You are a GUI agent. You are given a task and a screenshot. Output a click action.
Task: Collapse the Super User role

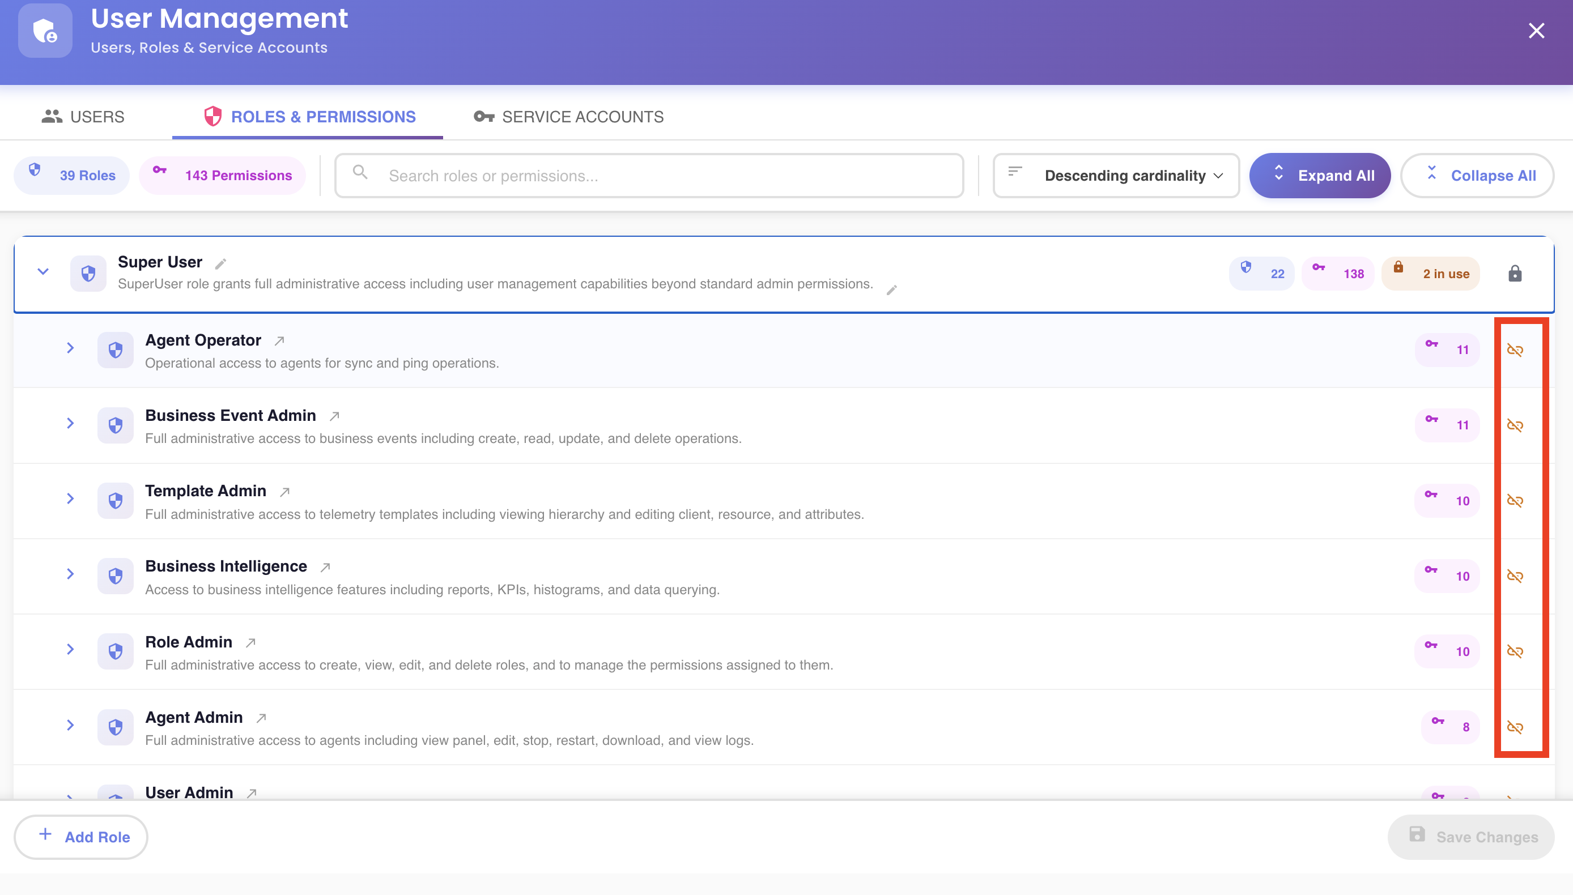click(x=43, y=272)
